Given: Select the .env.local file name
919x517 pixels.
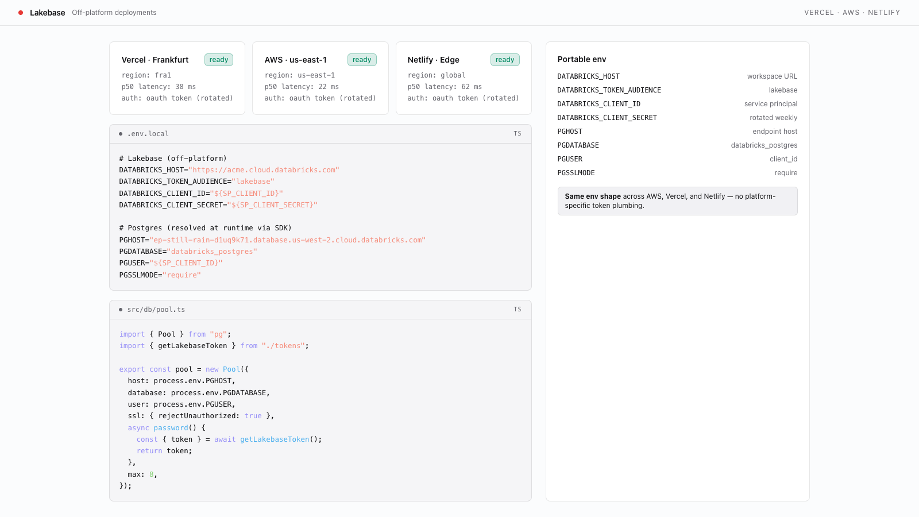Looking at the screenshot, I should [x=148, y=134].
